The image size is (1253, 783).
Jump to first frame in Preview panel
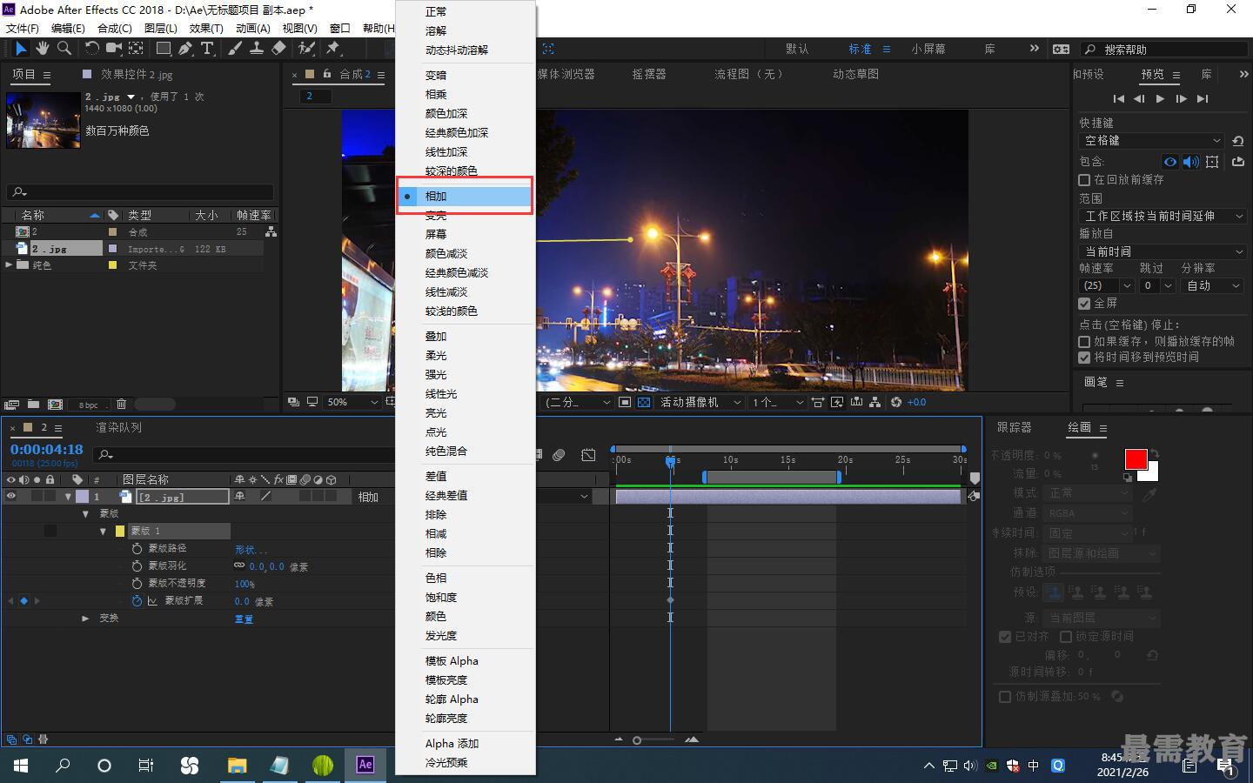pyautogui.click(x=1119, y=99)
